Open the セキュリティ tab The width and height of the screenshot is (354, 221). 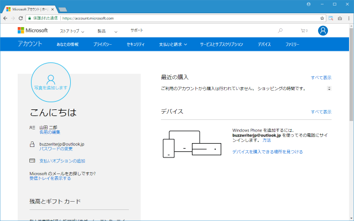(x=136, y=44)
